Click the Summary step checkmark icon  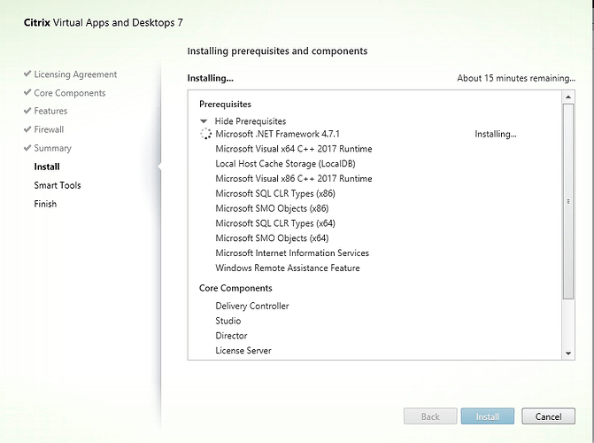coord(27,148)
